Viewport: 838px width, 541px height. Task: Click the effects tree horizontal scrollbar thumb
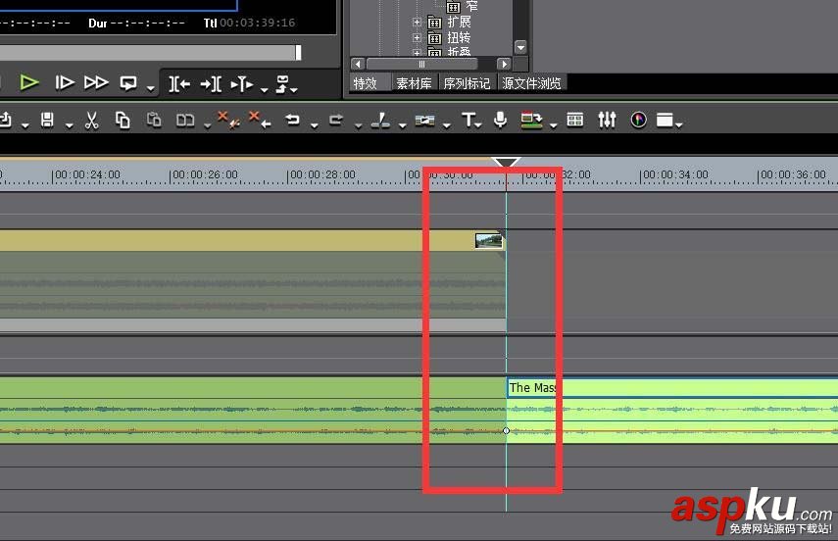pos(421,64)
